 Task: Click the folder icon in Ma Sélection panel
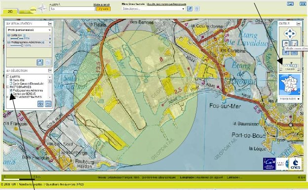point(48,104)
